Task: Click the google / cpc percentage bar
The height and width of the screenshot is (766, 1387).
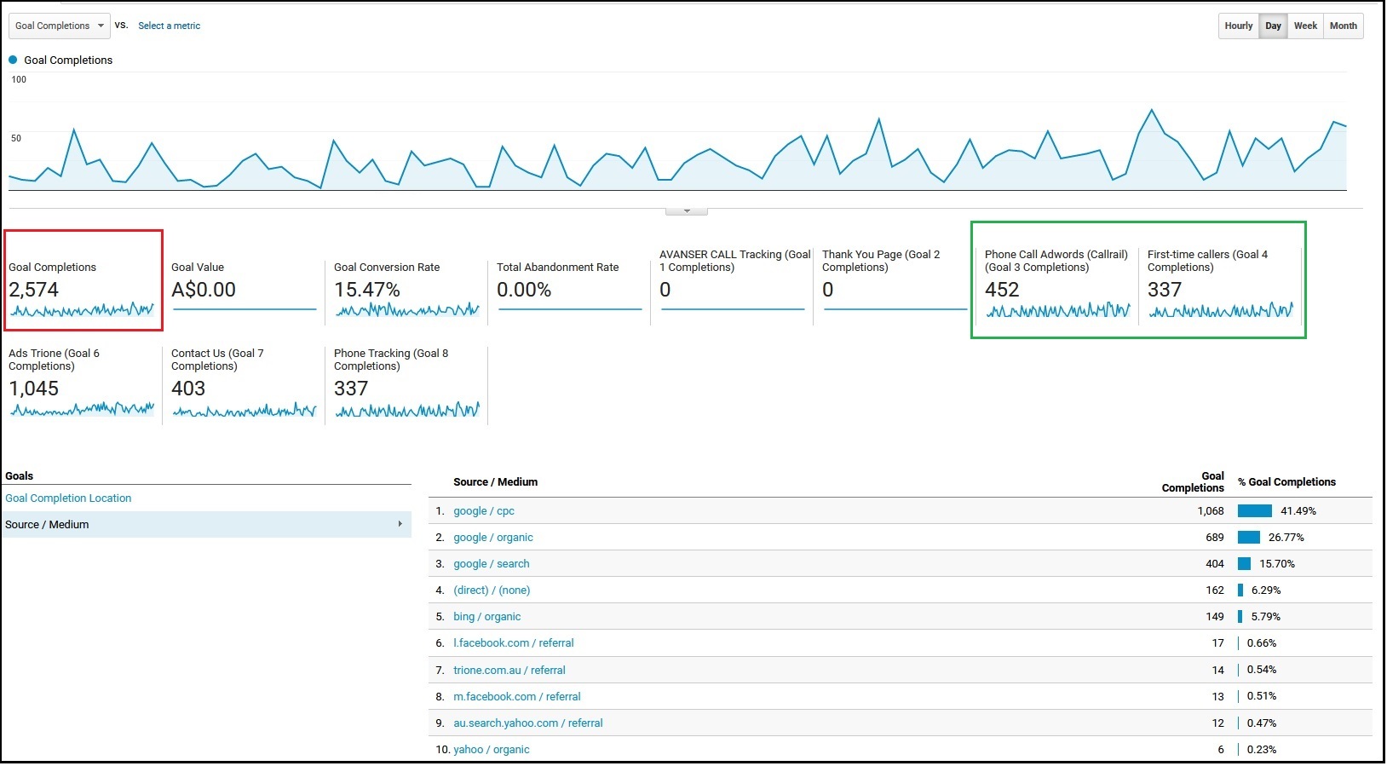Action: click(x=1254, y=511)
